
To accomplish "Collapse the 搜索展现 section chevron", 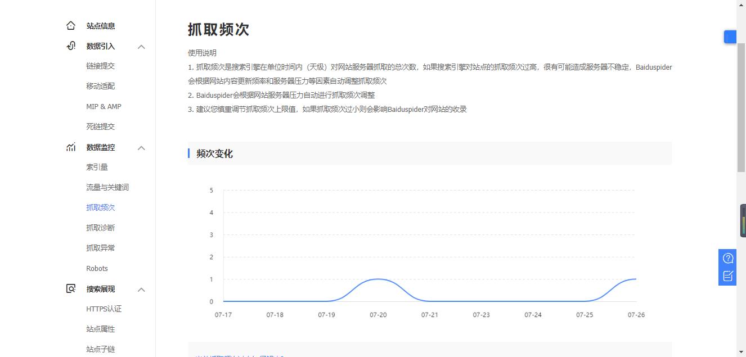I will click(x=141, y=290).
